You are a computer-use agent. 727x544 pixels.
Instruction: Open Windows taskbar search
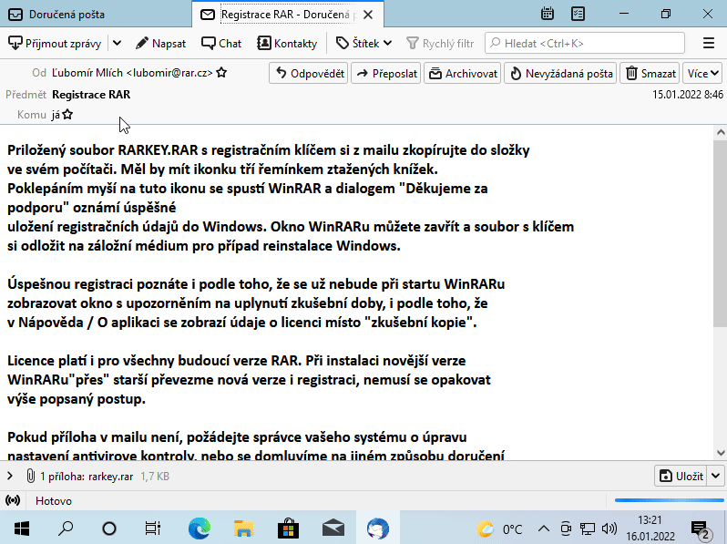66,529
